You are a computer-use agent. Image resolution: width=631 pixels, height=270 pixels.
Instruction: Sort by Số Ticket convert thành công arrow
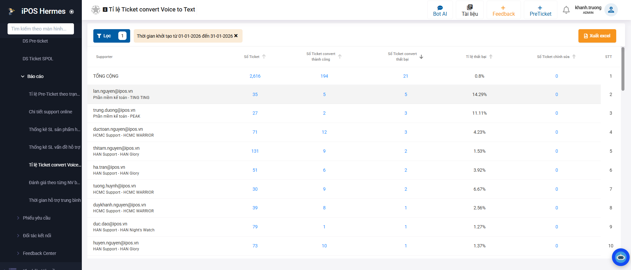340,57
